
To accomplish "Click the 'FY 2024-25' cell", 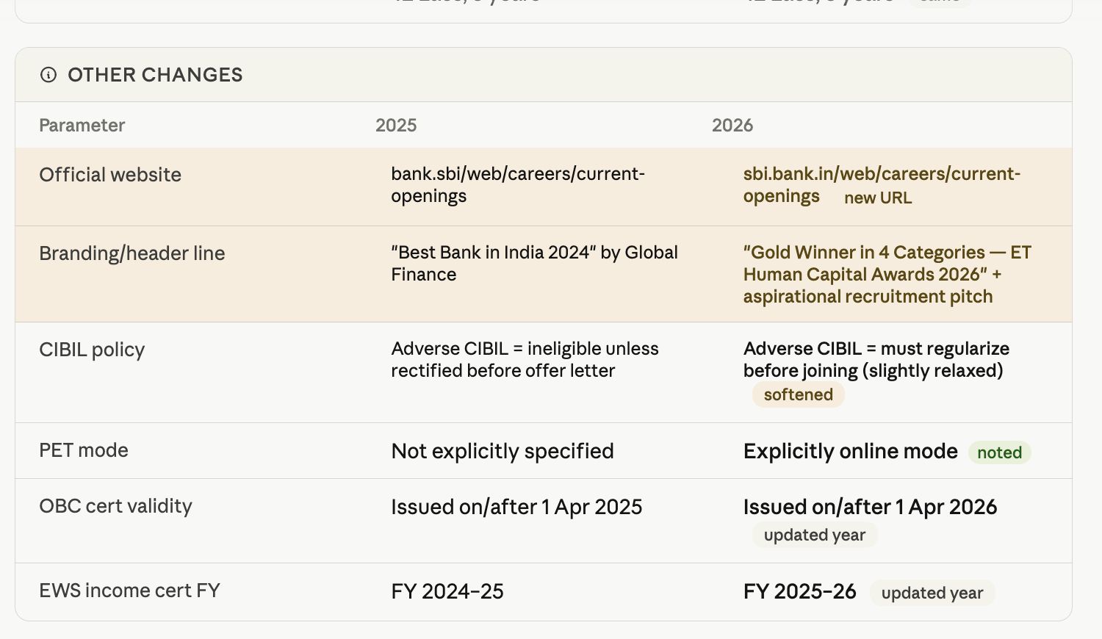I will 447,591.
